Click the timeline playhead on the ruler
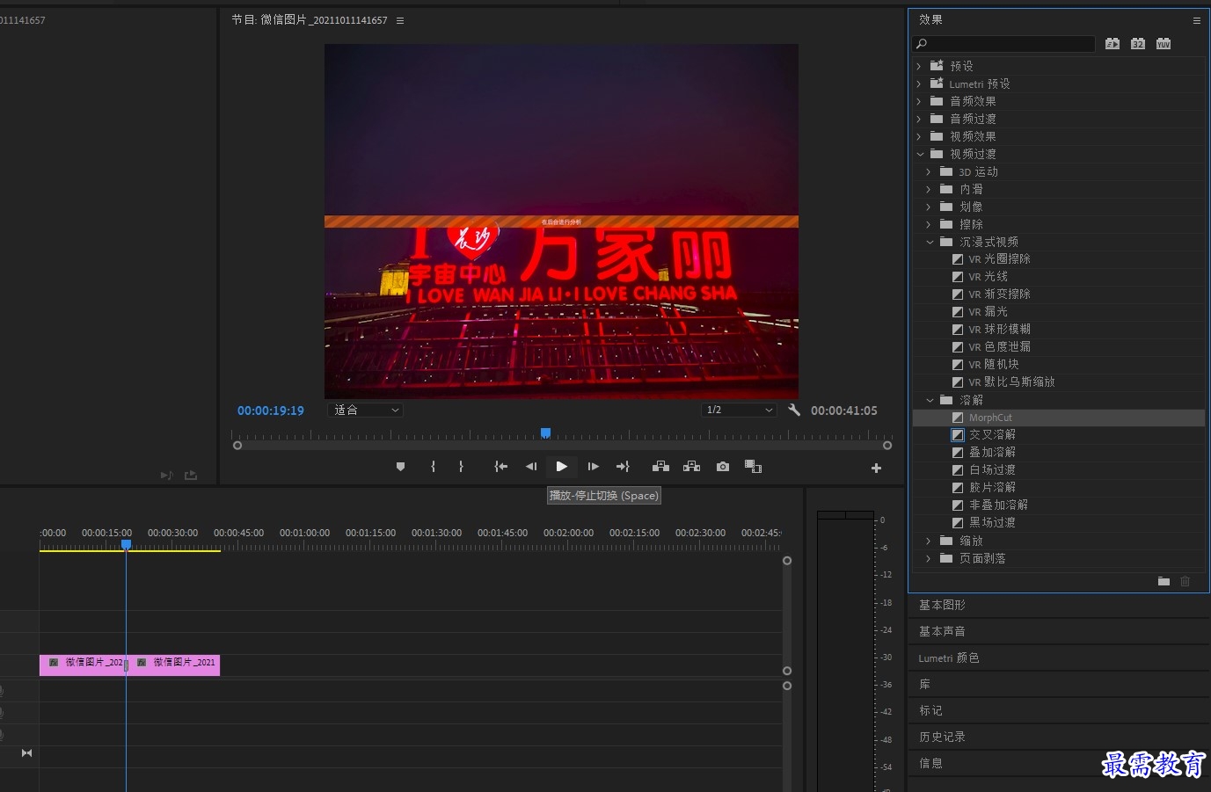 coord(126,545)
